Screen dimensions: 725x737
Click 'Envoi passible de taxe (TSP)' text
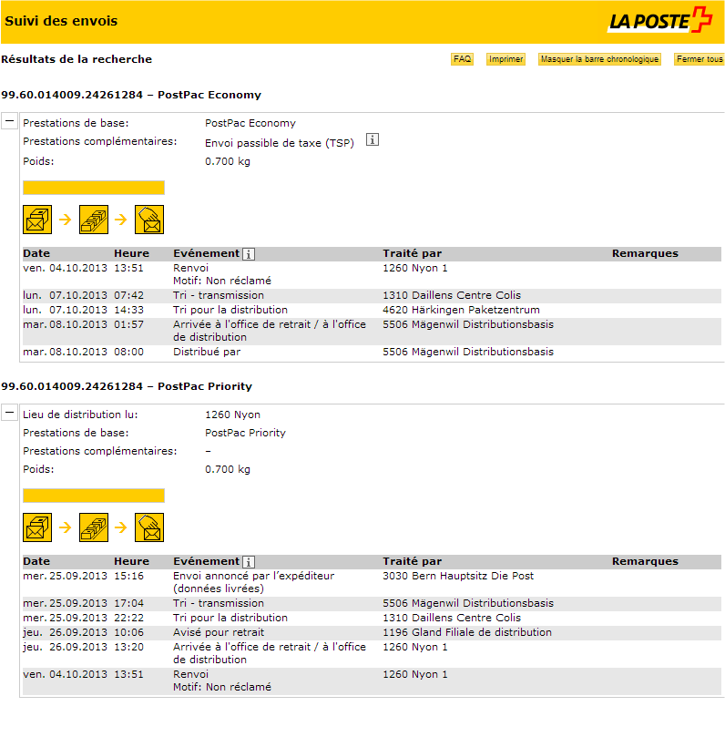(280, 143)
